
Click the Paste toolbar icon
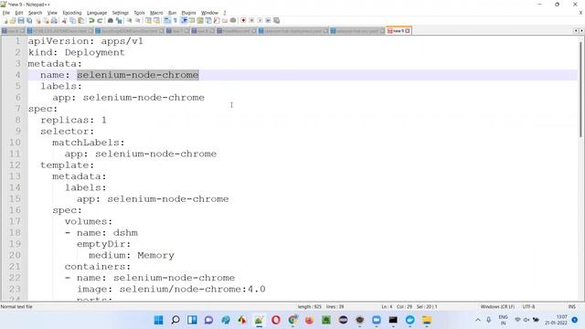(x=81, y=20)
